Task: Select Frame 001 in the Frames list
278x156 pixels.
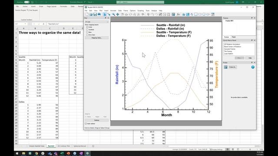Action: (229, 21)
